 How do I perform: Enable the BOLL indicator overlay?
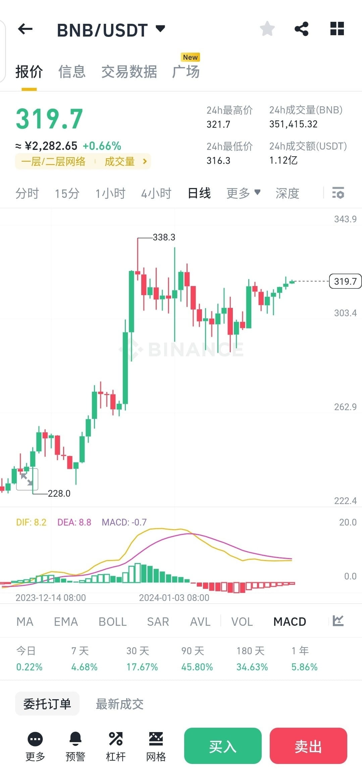pos(113,621)
